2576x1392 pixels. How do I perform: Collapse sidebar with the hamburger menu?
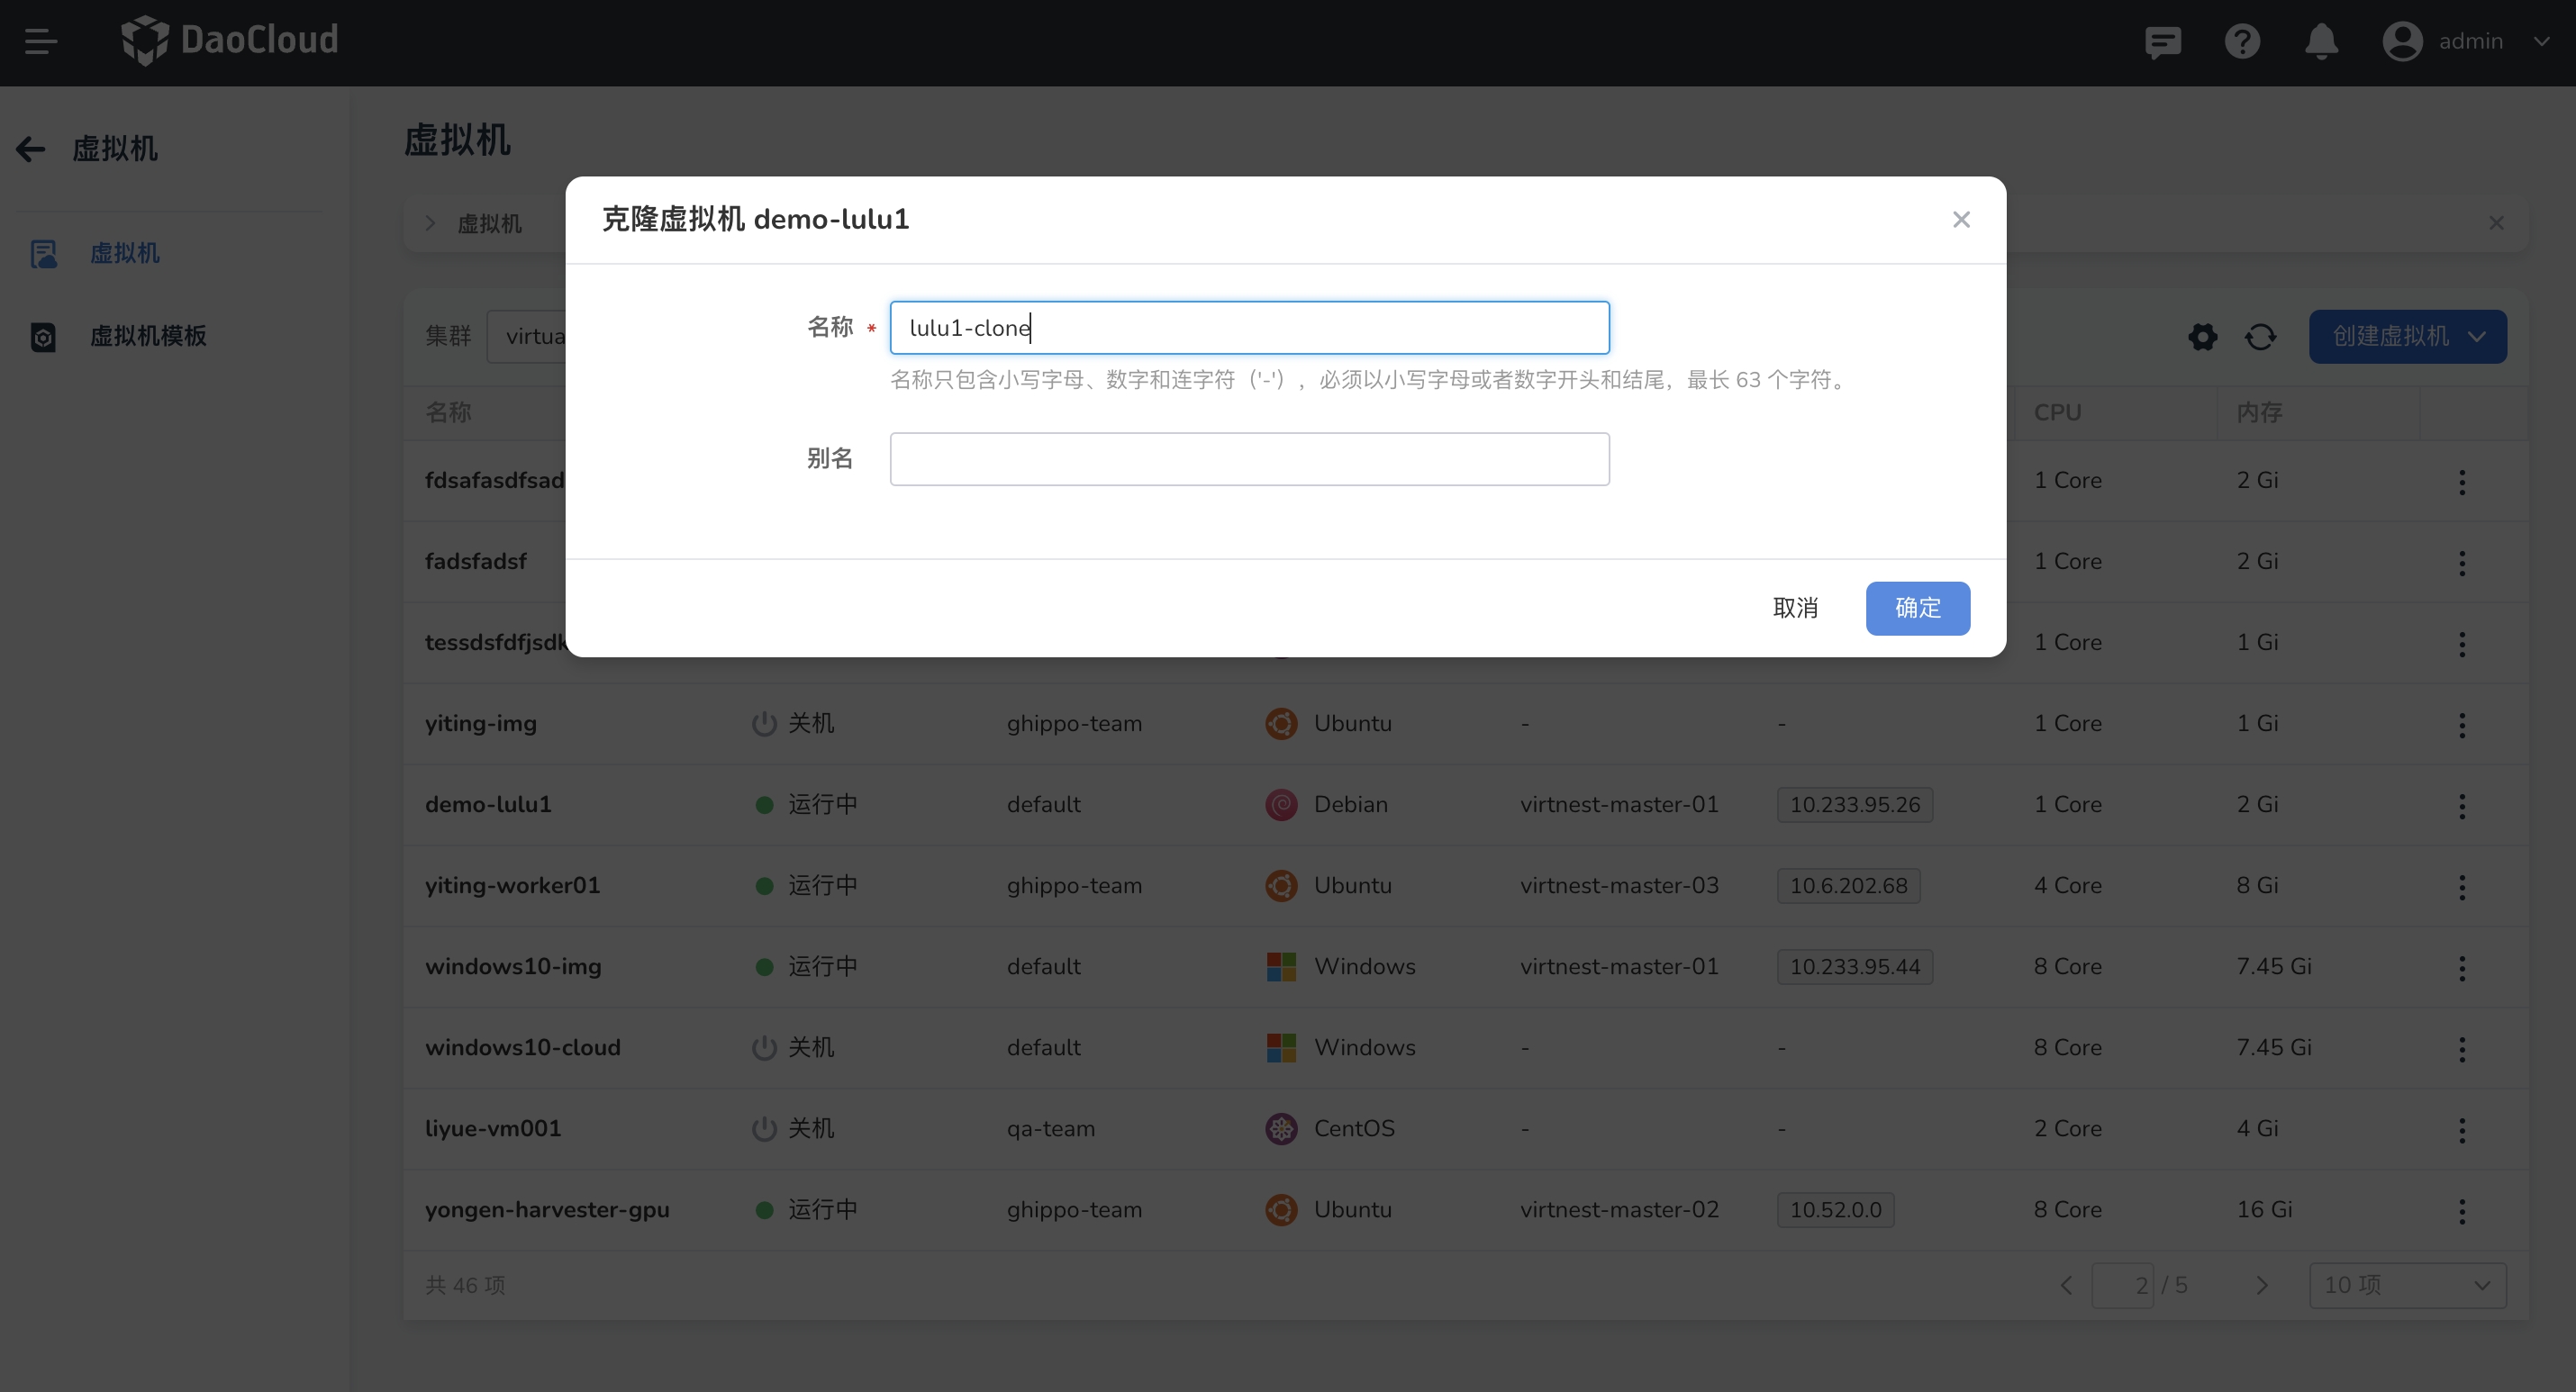coord(41,40)
